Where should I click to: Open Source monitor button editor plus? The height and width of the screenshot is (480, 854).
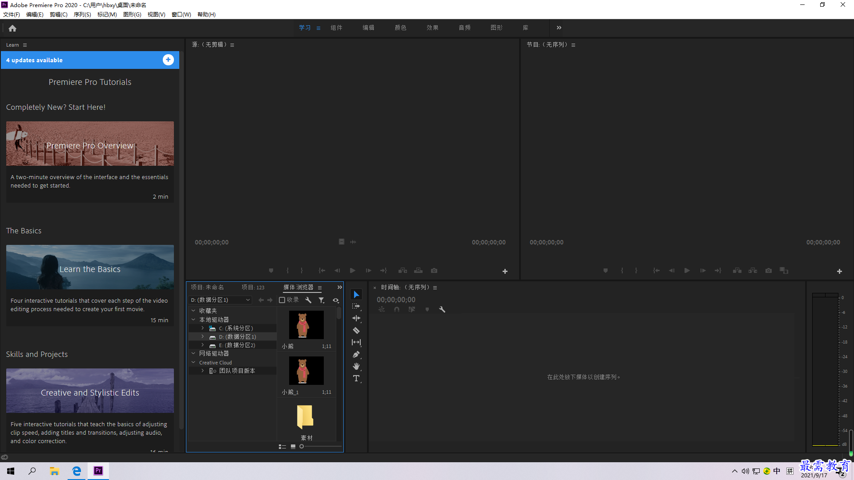click(505, 271)
